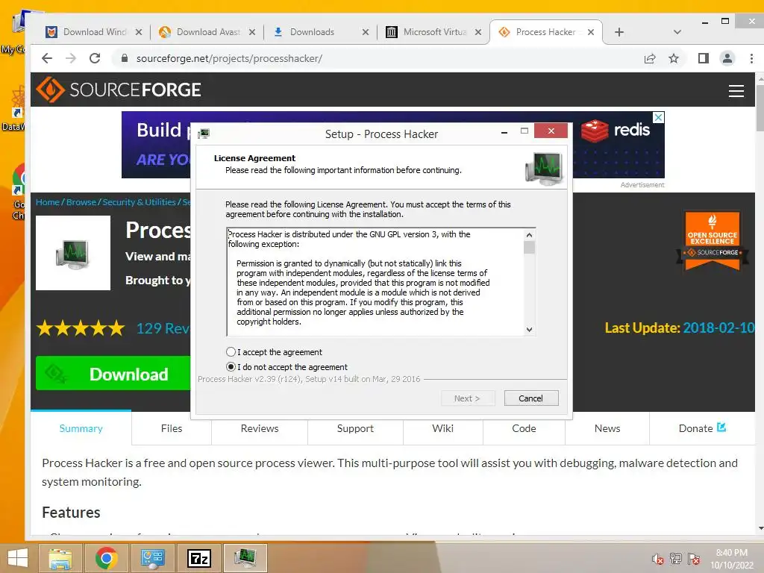Click the network tray icon
764x573 pixels.
pos(676,559)
